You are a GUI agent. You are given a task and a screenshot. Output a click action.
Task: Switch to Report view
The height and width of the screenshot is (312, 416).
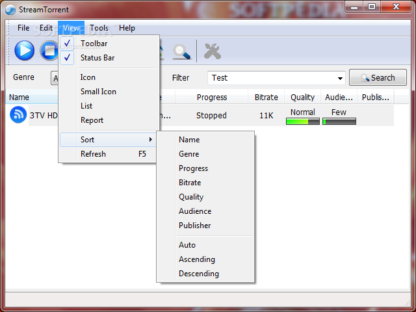pos(109,120)
